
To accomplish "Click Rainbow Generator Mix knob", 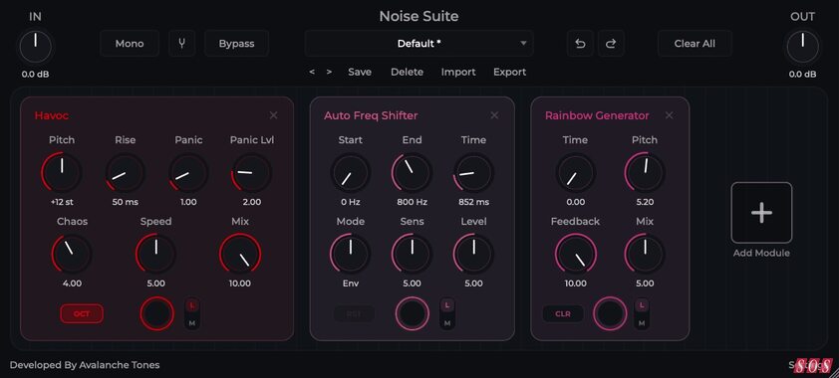I will point(645,254).
